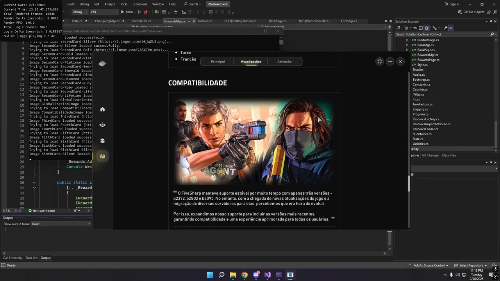
Task: Open the Extensions menu
Action: coord(140,4)
